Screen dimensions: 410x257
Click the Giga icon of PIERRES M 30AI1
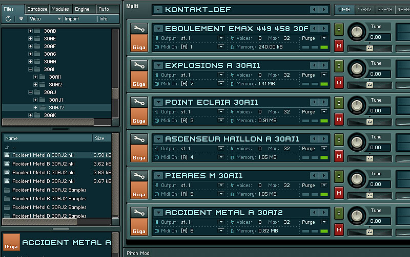click(x=139, y=190)
